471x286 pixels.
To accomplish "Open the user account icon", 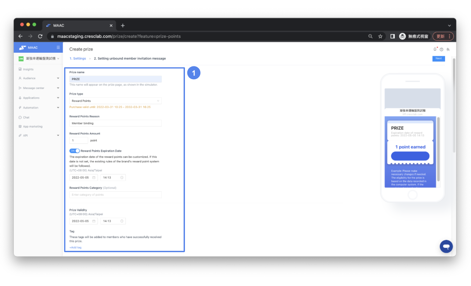I will tap(448, 49).
